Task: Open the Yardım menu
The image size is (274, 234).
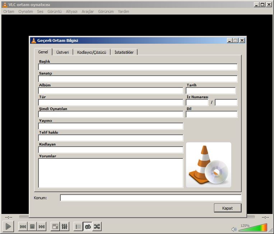Action: tap(124, 11)
